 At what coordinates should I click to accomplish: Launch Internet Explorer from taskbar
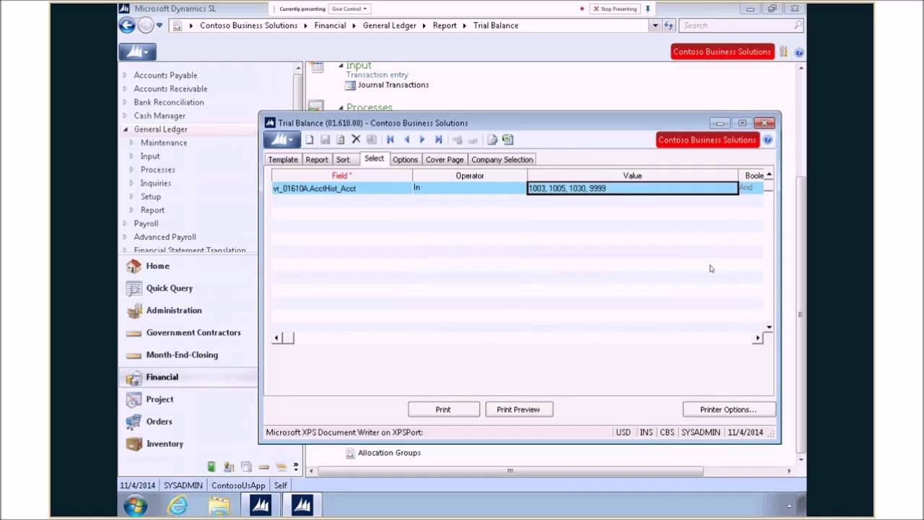(178, 506)
